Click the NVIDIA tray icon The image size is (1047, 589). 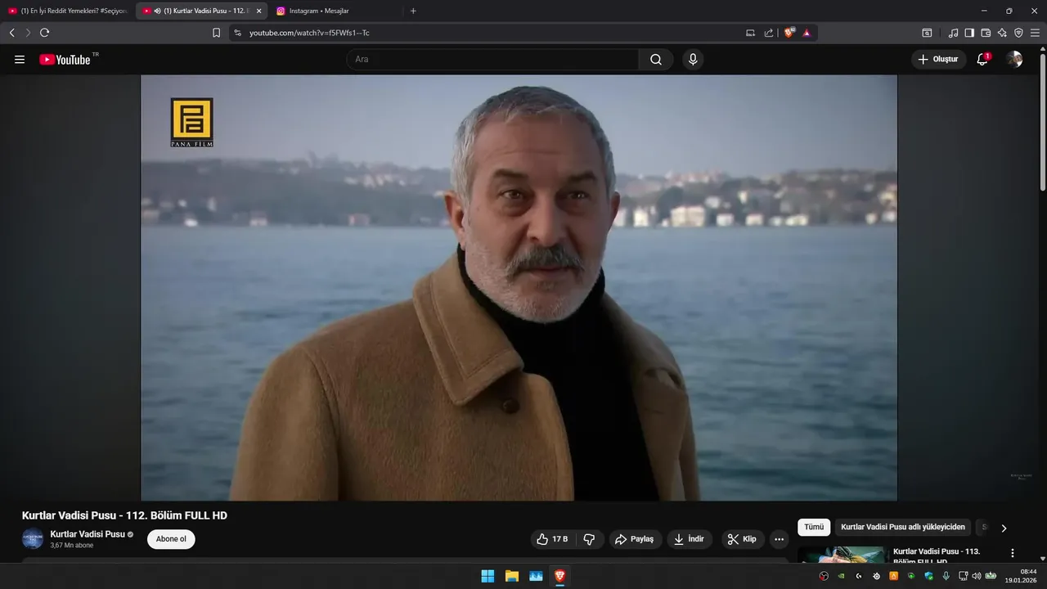tap(841, 576)
